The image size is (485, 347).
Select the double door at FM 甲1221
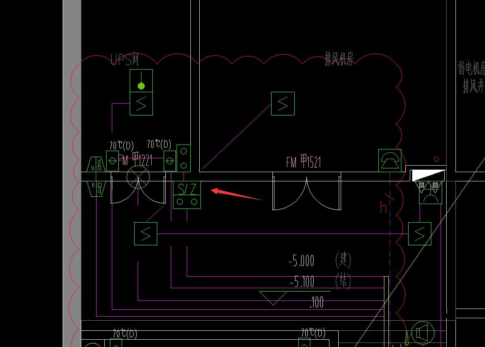[138, 187]
